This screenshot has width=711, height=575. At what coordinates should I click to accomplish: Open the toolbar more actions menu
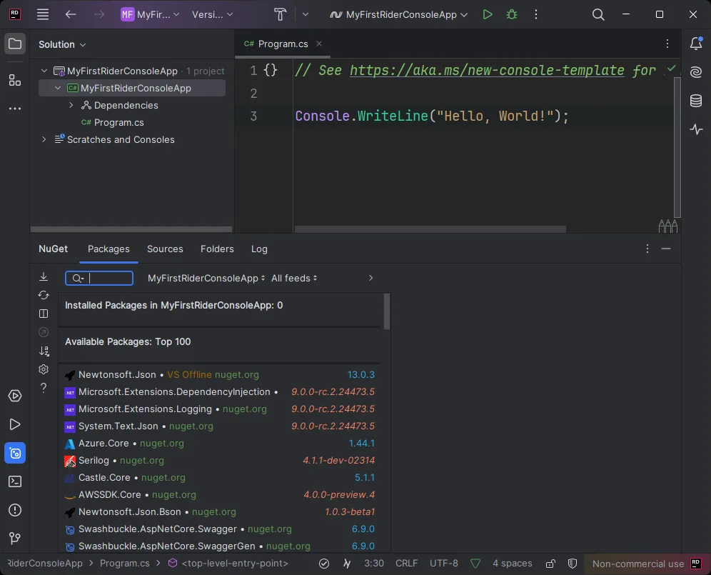click(x=536, y=14)
